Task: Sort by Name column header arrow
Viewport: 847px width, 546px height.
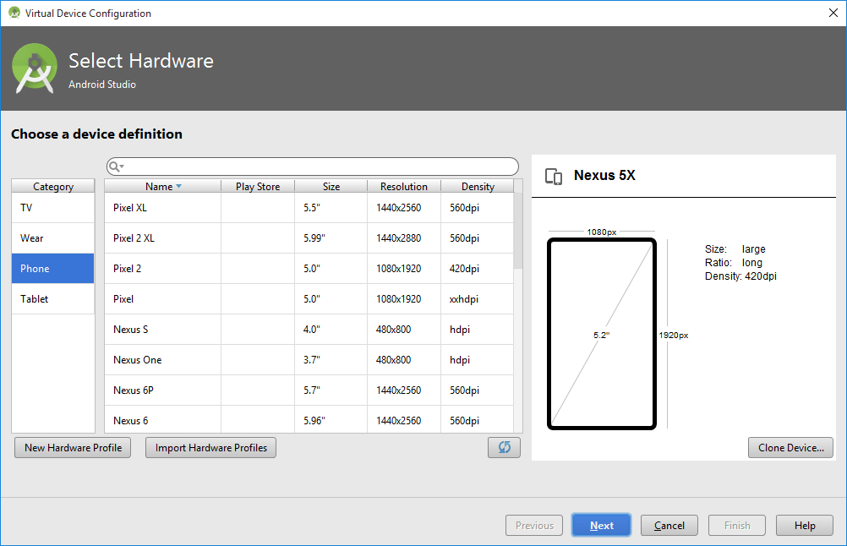Action: click(178, 187)
